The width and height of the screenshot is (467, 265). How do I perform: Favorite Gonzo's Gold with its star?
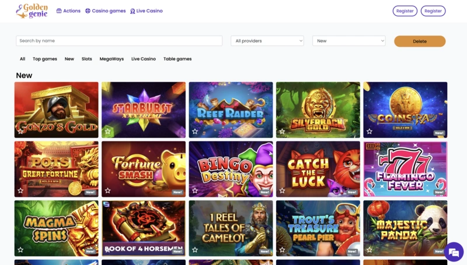[x=20, y=131]
